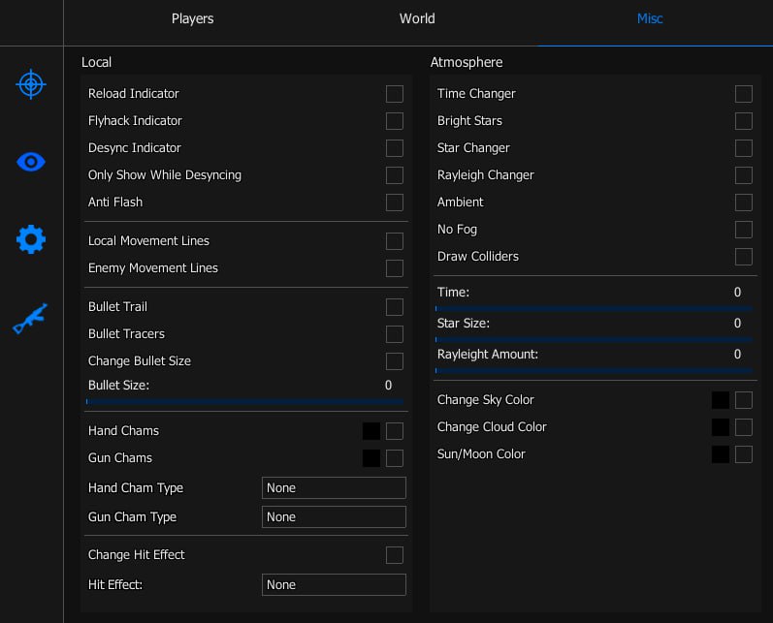Viewport: 773px width, 623px height.
Task: Click the Time slider track
Action: click(594, 308)
